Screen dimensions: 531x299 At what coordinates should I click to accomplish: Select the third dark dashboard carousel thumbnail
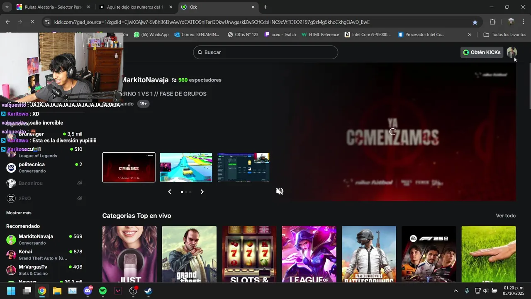[x=244, y=167]
